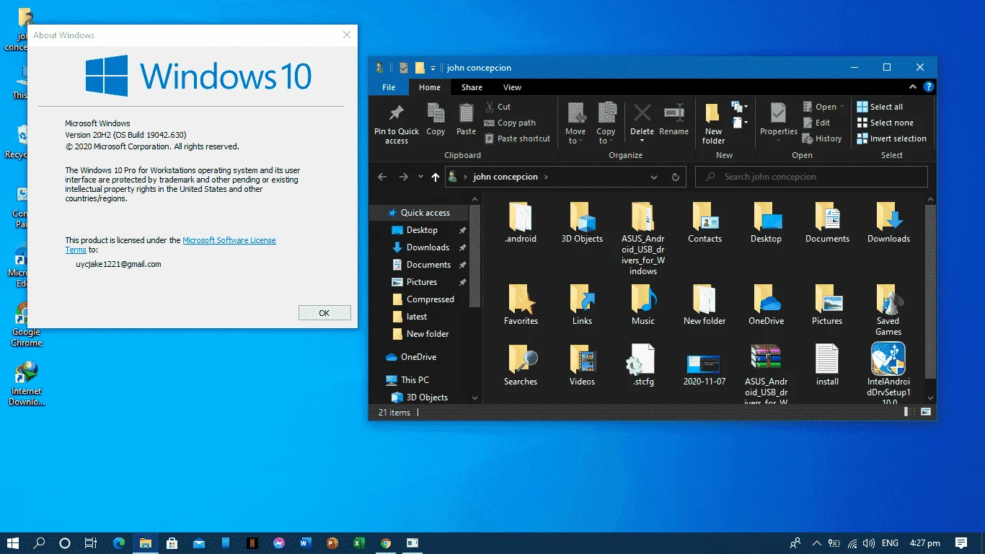The image size is (985, 554).
Task: Click Select all in the ribbon
Action: [880, 107]
